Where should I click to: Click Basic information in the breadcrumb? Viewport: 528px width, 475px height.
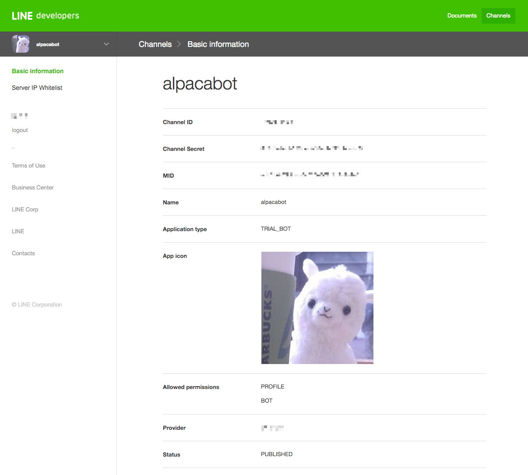point(218,44)
